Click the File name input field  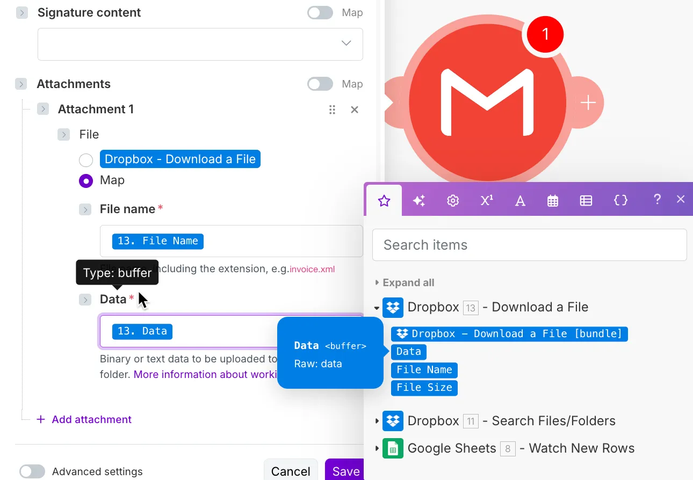pos(232,241)
